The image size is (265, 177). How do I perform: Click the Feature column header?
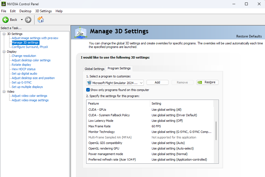118,103
